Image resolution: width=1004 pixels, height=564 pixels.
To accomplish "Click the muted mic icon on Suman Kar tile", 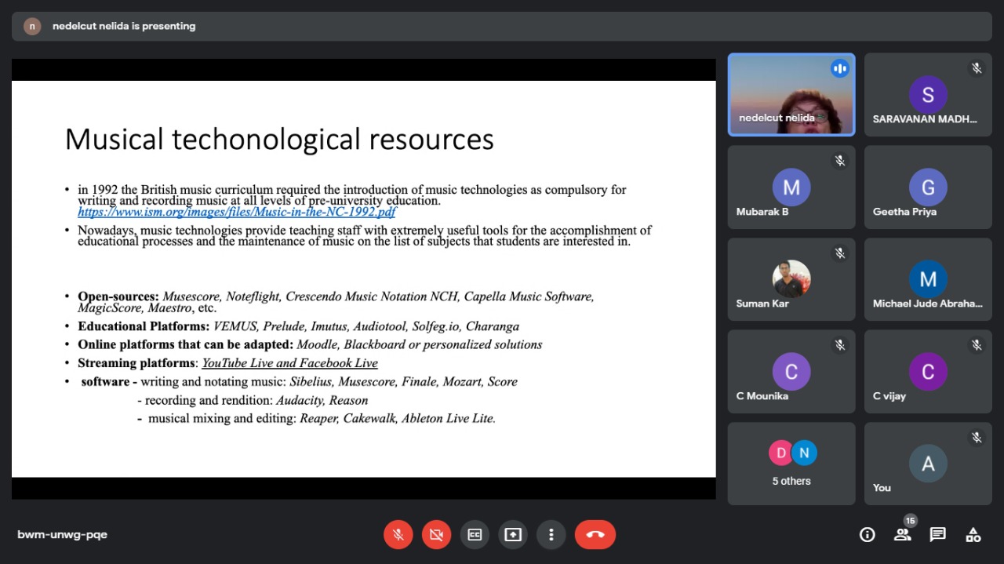I will click(x=840, y=253).
